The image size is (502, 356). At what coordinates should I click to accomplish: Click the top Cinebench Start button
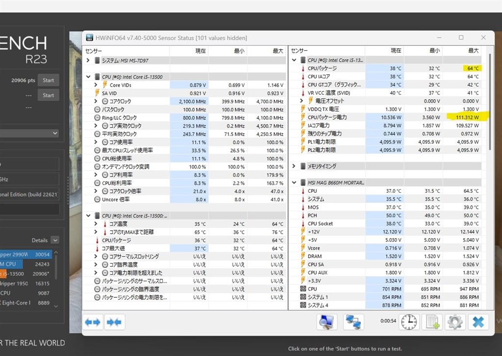coord(49,80)
